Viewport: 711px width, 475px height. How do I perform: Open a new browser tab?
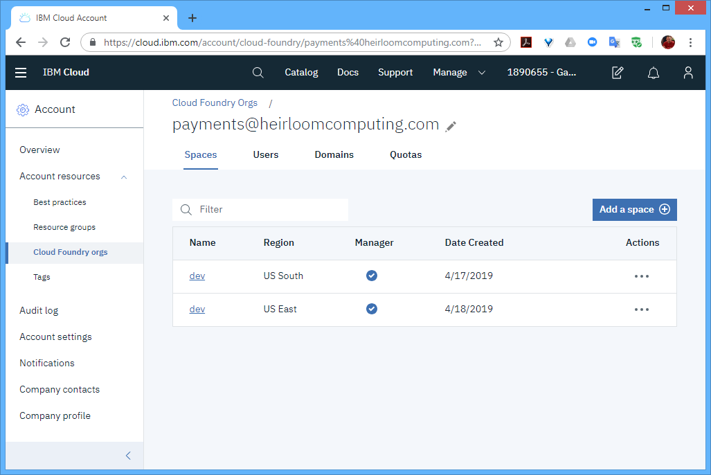tap(192, 18)
